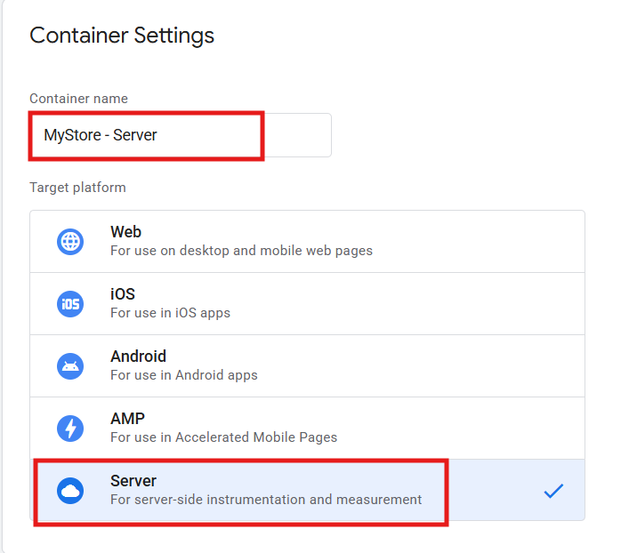
Task: Click 'For use in Android apps' text
Action: click(184, 375)
